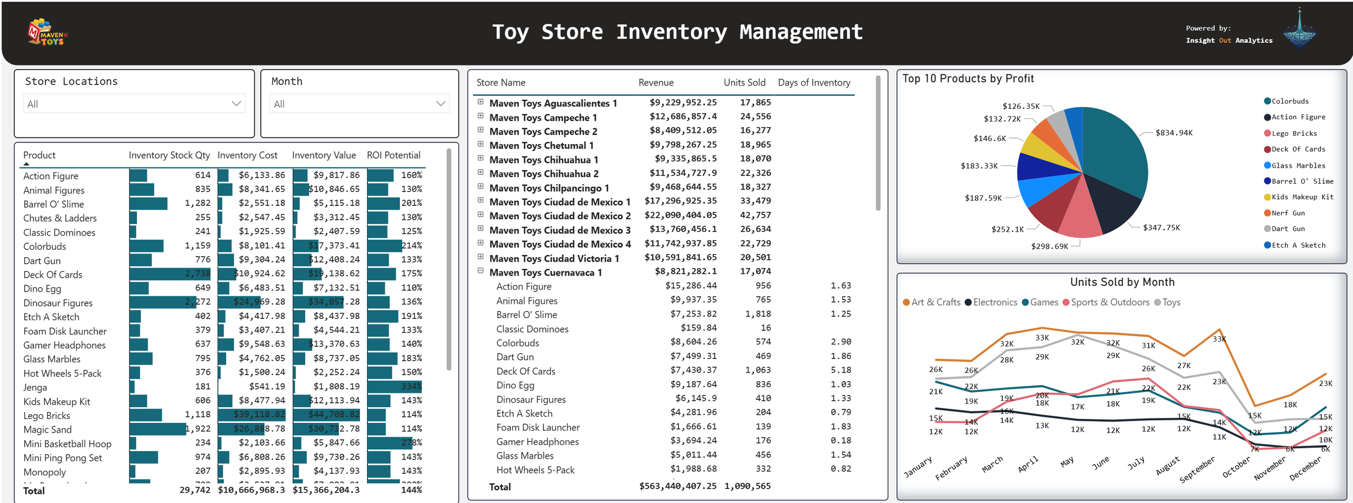Image resolution: width=1353 pixels, height=503 pixels.
Task: Select Colorbuds legend color marker
Action: click(x=1267, y=101)
